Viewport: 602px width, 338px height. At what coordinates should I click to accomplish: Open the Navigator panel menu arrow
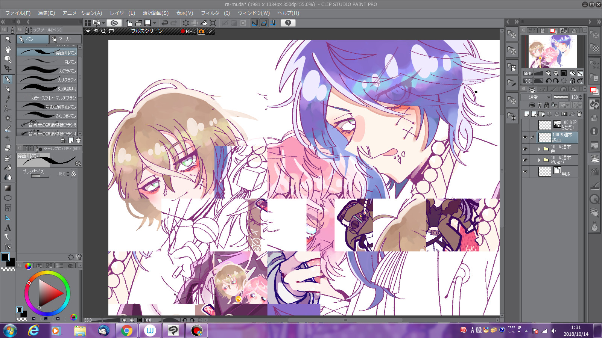[x=584, y=30]
